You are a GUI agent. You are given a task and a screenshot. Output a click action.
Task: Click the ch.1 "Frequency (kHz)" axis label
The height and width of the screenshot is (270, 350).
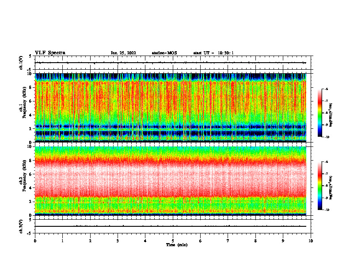point(25,101)
